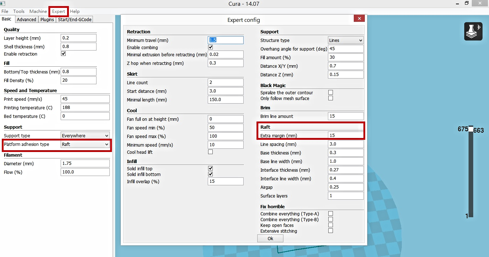This screenshot has width=489, height=257.
Task: Click the Flow (%) field
Action: coord(85,172)
